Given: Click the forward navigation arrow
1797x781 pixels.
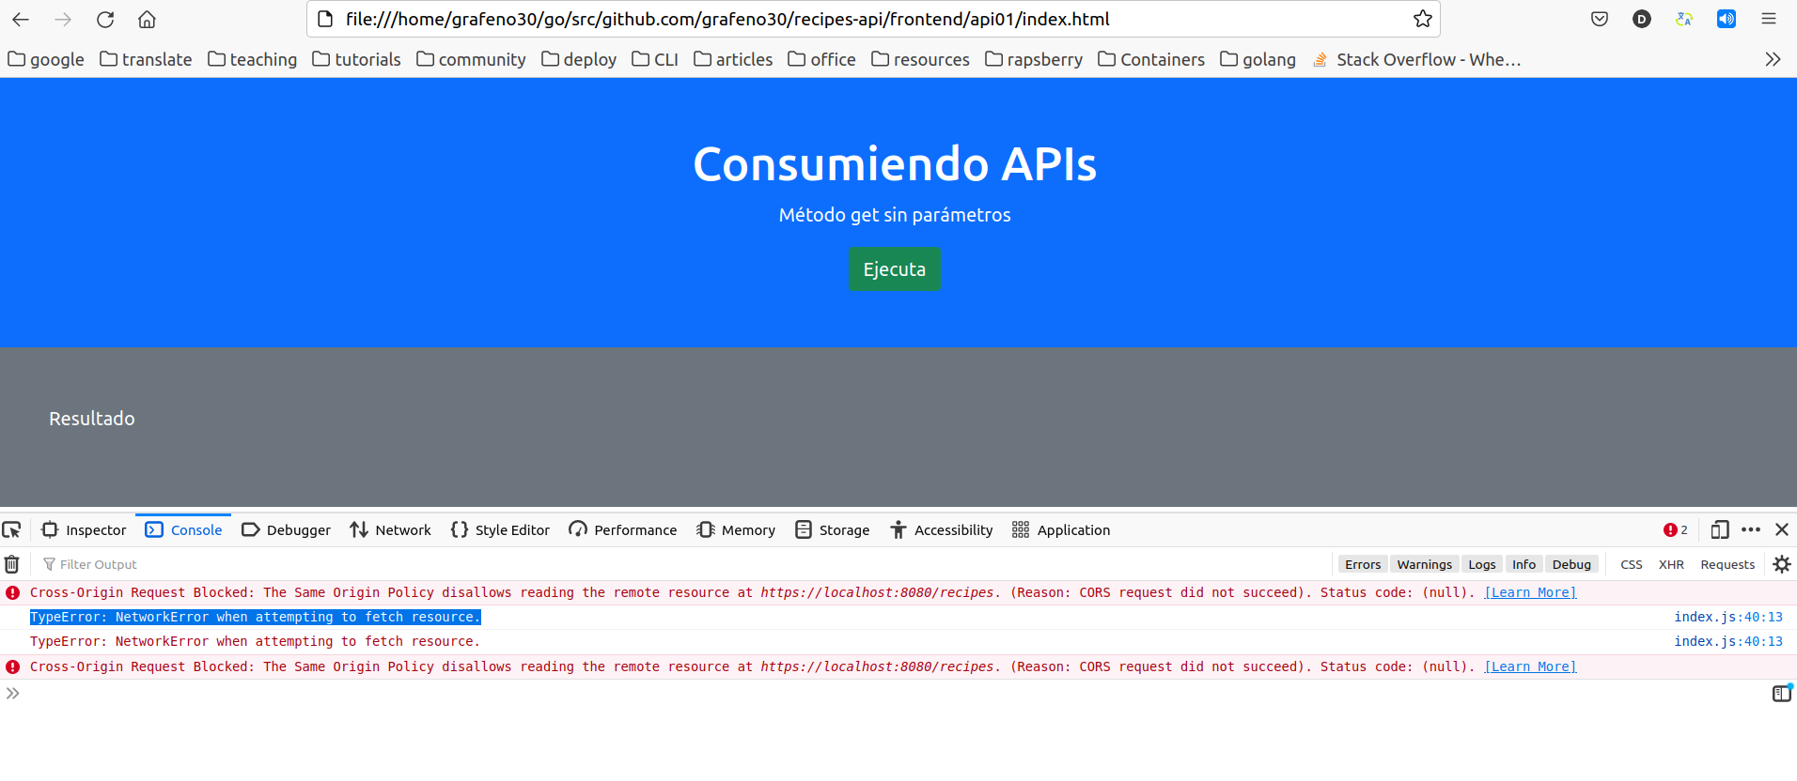Looking at the screenshot, I should pyautogui.click(x=63, y=19).
